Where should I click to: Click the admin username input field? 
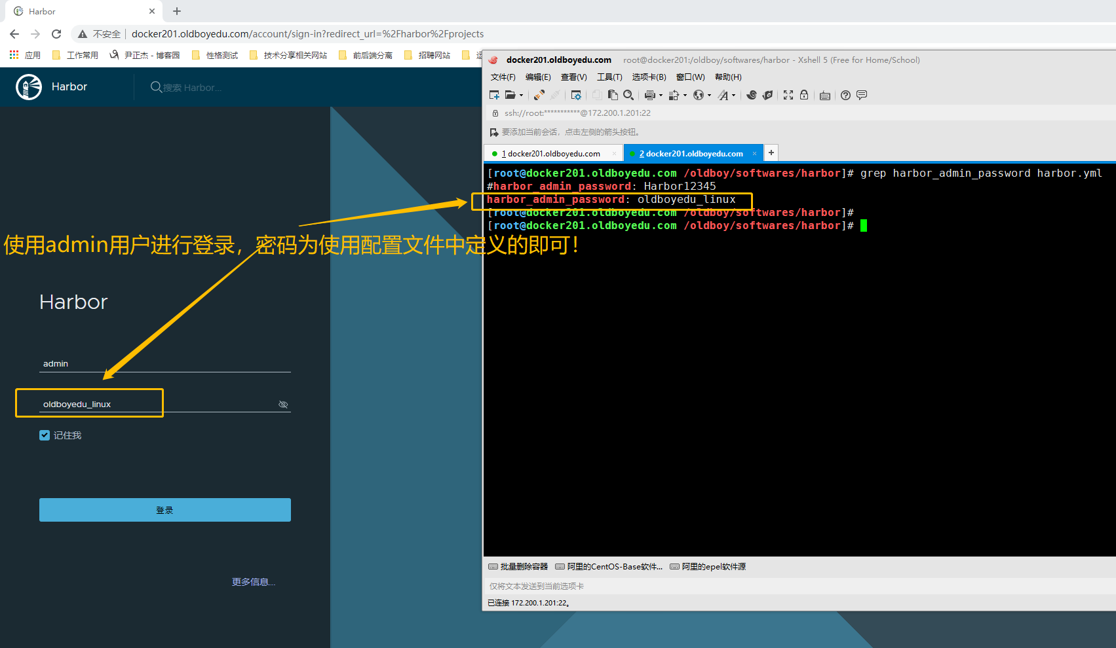pyautogui.click(x=165, y=364)
